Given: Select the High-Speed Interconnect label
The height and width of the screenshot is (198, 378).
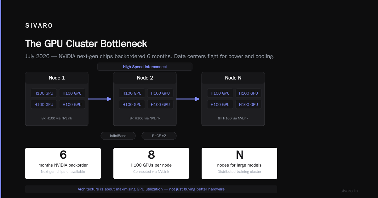Looking at the screenshot, I should 145,67.
